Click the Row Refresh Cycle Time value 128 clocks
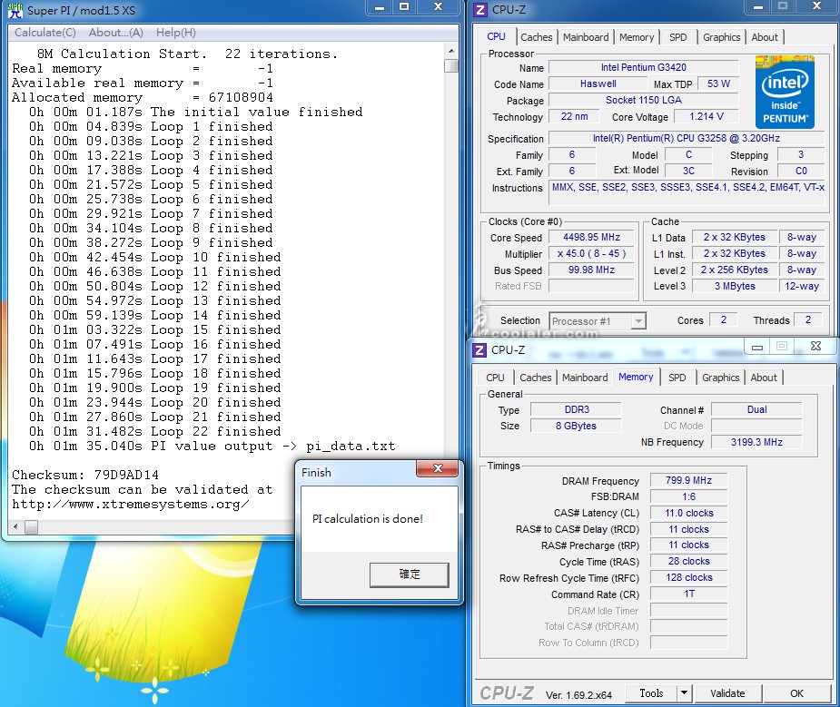The width and height of the screenshot is (840, 707). [688, 577]
